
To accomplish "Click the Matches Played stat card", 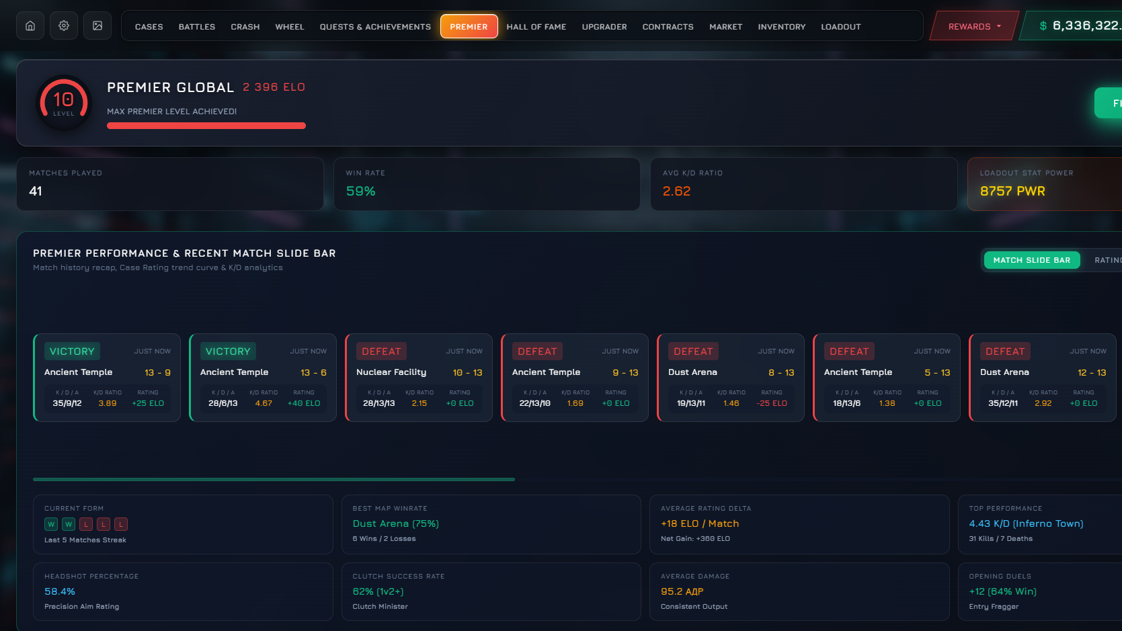I will (x=170, y=184).
